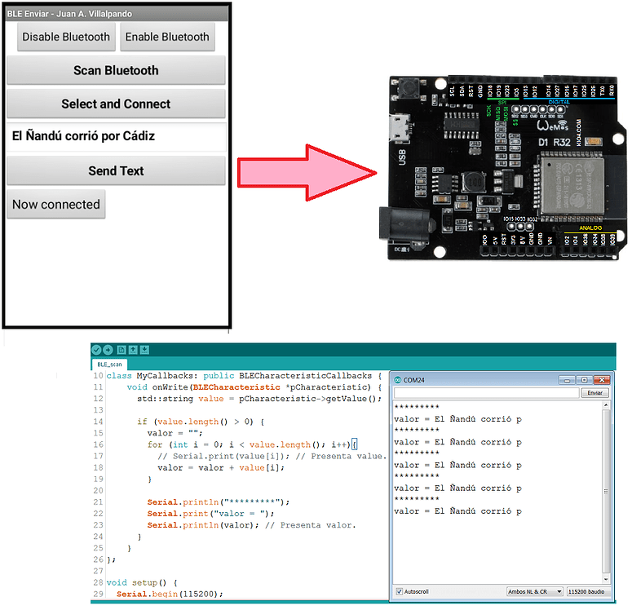Click the Arduino Upload arrow icon

point(108,350)
